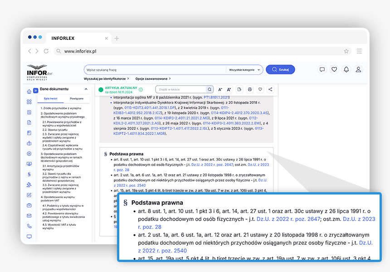Select the paragraph symbol sidebar icon
Screen dimensions: 390x272
coord(29,174)
